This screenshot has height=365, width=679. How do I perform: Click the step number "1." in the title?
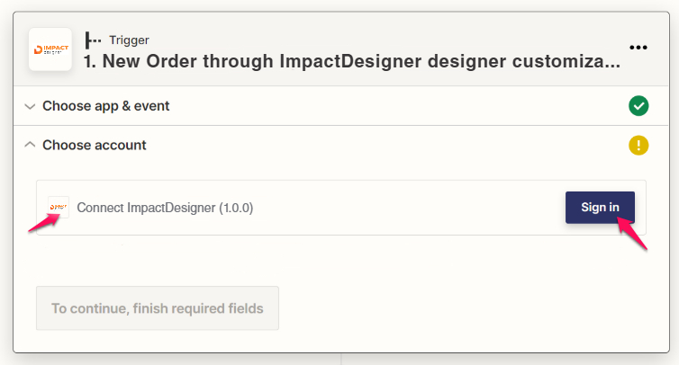click(90, 63)
